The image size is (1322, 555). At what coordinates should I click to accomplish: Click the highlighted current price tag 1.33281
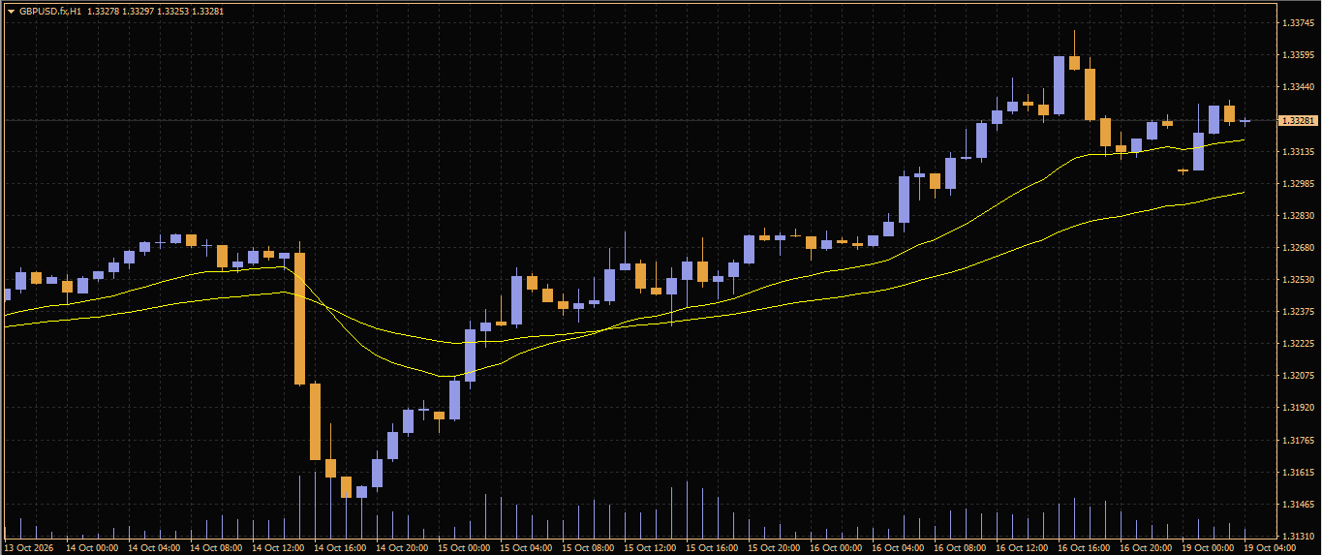click(x=1298, y=120)
